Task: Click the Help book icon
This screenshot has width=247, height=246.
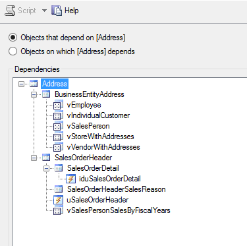Action: coord(57,11)
